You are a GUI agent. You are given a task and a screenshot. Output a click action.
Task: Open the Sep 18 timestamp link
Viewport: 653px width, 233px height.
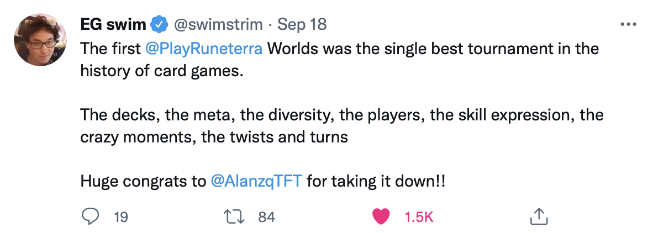point(302,25)
